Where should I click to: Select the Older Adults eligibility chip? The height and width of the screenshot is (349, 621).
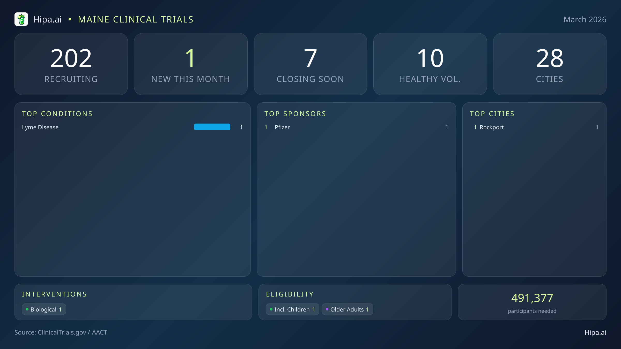point(347,309)
